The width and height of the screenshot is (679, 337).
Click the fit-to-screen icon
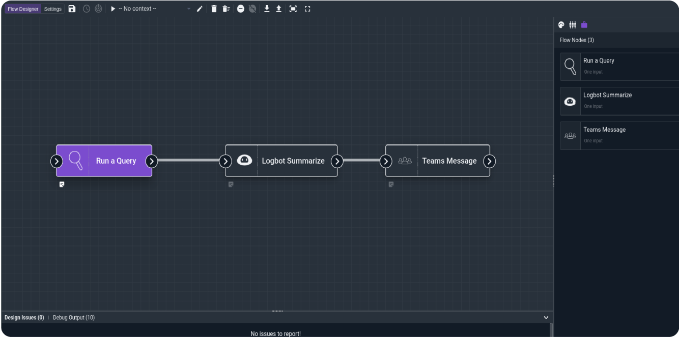293,9
